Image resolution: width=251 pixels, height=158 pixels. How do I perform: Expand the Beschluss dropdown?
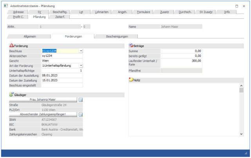[81, 51]
